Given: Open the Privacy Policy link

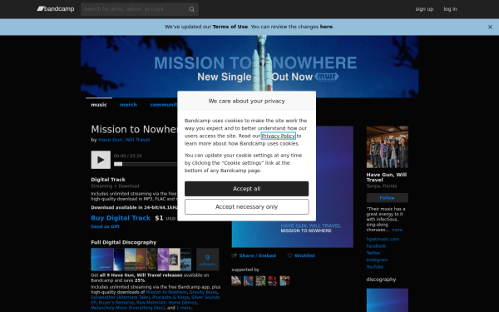Looking at the screenshot, I should point(278,136).
